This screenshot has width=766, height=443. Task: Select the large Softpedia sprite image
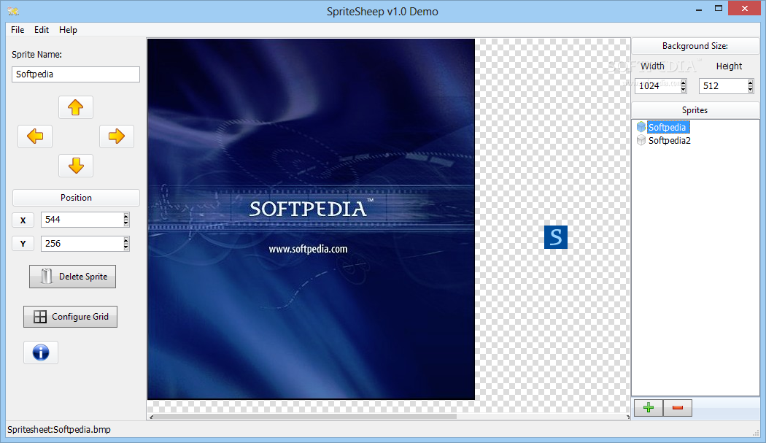coord(312,219)
